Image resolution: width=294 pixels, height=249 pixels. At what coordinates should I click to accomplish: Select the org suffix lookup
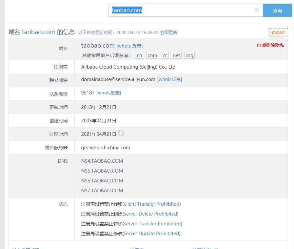click(x=189, y=55)
